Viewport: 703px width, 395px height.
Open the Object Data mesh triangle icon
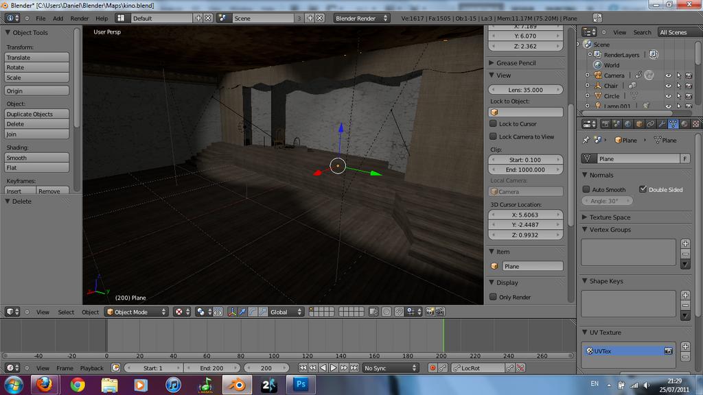673,124
